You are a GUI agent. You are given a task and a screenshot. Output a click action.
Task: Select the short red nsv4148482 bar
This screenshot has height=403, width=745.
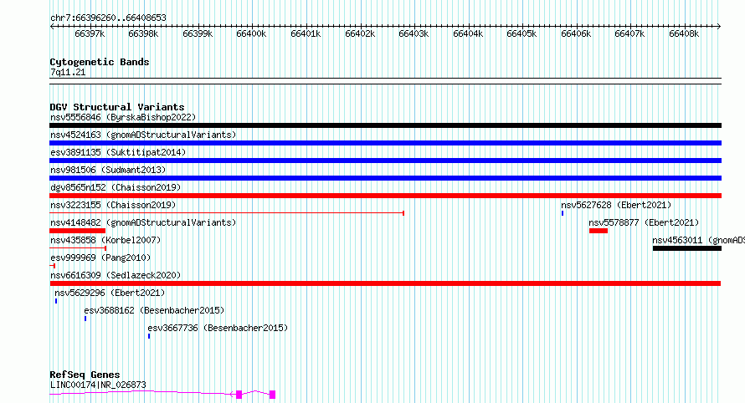click(78, 231)
